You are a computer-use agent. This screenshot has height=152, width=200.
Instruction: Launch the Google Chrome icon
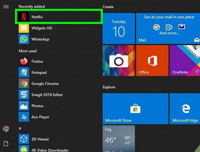pyautogui.click(x=24, y=84)
